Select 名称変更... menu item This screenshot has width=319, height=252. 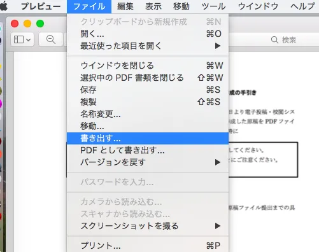[148, 114]
